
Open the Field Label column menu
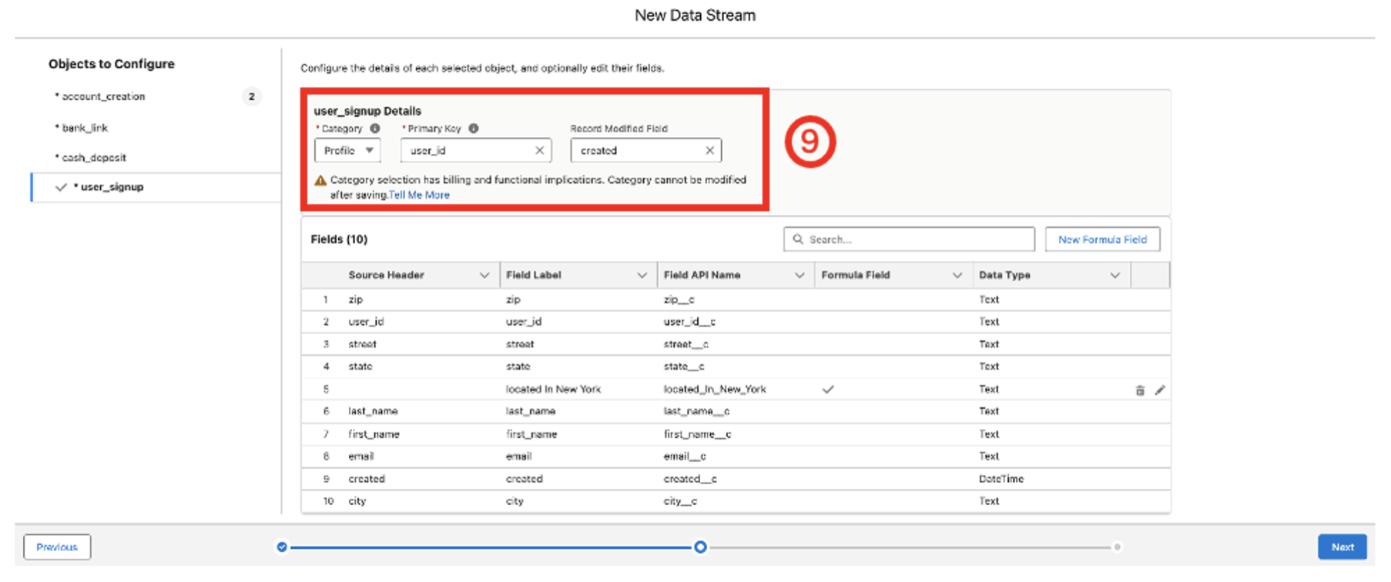point(642,276)
